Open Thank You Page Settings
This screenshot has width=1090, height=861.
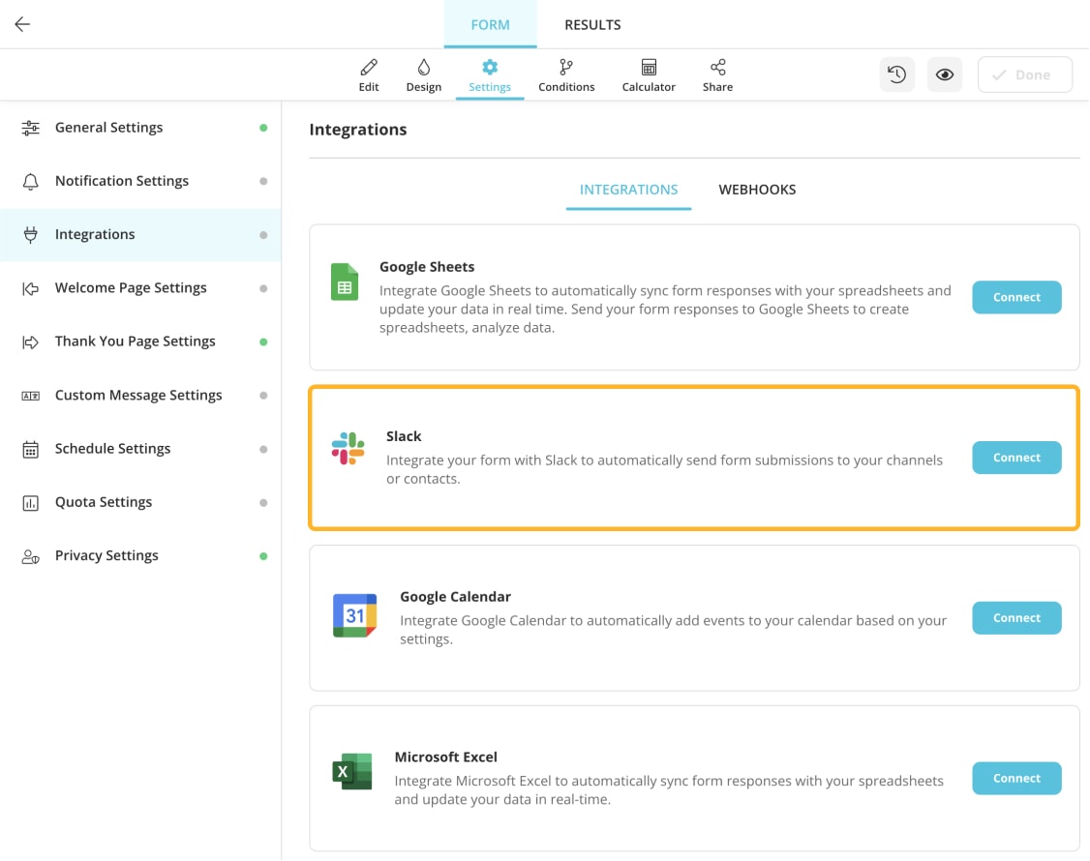click(135, 341)
